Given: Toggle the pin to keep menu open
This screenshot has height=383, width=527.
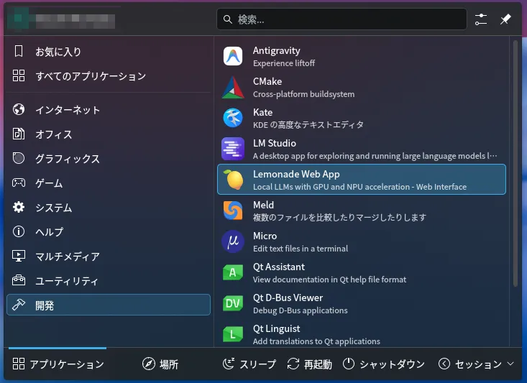Looking at the screenshot, I should (505, 19).
